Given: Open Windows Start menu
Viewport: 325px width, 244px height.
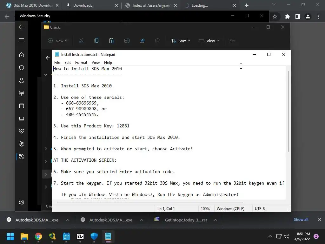Looking at the screenshot, I should (10, 236).
